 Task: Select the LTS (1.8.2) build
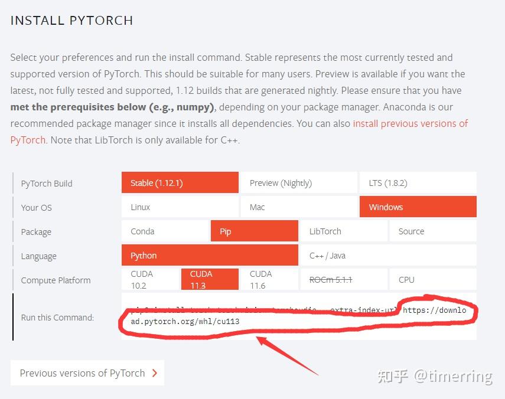pyautogui.click(x=418, y=182)
